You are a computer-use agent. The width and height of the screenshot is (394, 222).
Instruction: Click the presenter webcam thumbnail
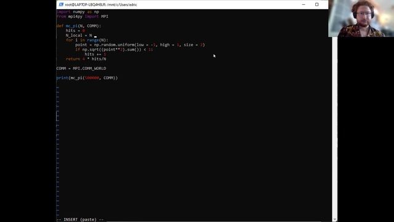tap(361, 18)
